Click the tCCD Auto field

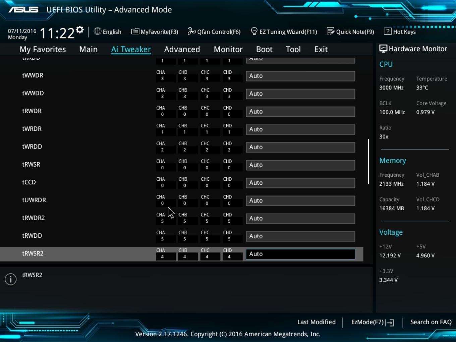click(x=300, y=183)
